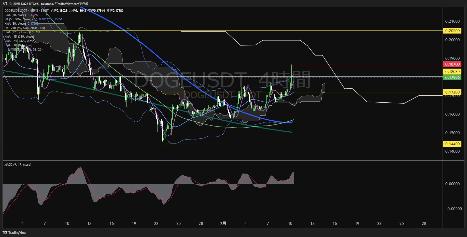Select the HMA (20, close) indicator legend
This screenshot has width=467, height=237.
[x=15, y=15]
